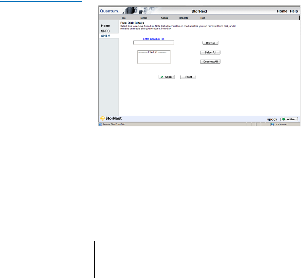Click the Active status button
The height and width of the screenshot is (278, 307).
click(289, 119)
